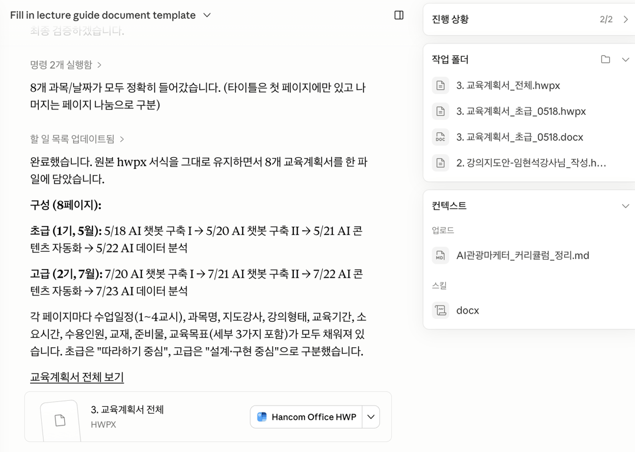Collapse the 컨텍스트 section
Image resolution: width=635 pixels, height=452 pixels.
[626, 206]
